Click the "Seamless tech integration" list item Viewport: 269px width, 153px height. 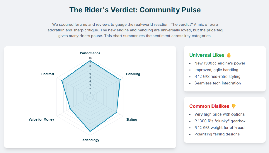(218, 83)
